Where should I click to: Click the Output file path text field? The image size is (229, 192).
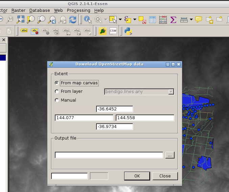pos(109,155)
